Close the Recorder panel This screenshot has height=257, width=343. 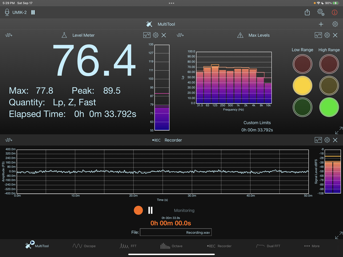[x=335, y=140]
